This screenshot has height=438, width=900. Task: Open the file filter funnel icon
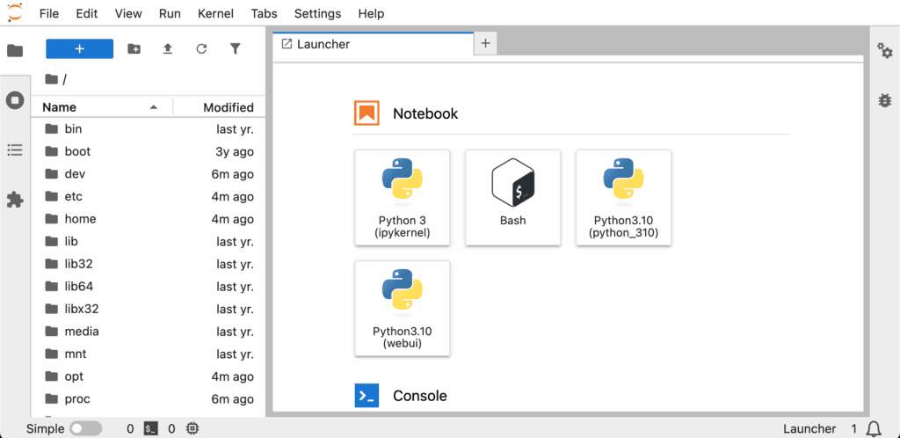point(235,48)
